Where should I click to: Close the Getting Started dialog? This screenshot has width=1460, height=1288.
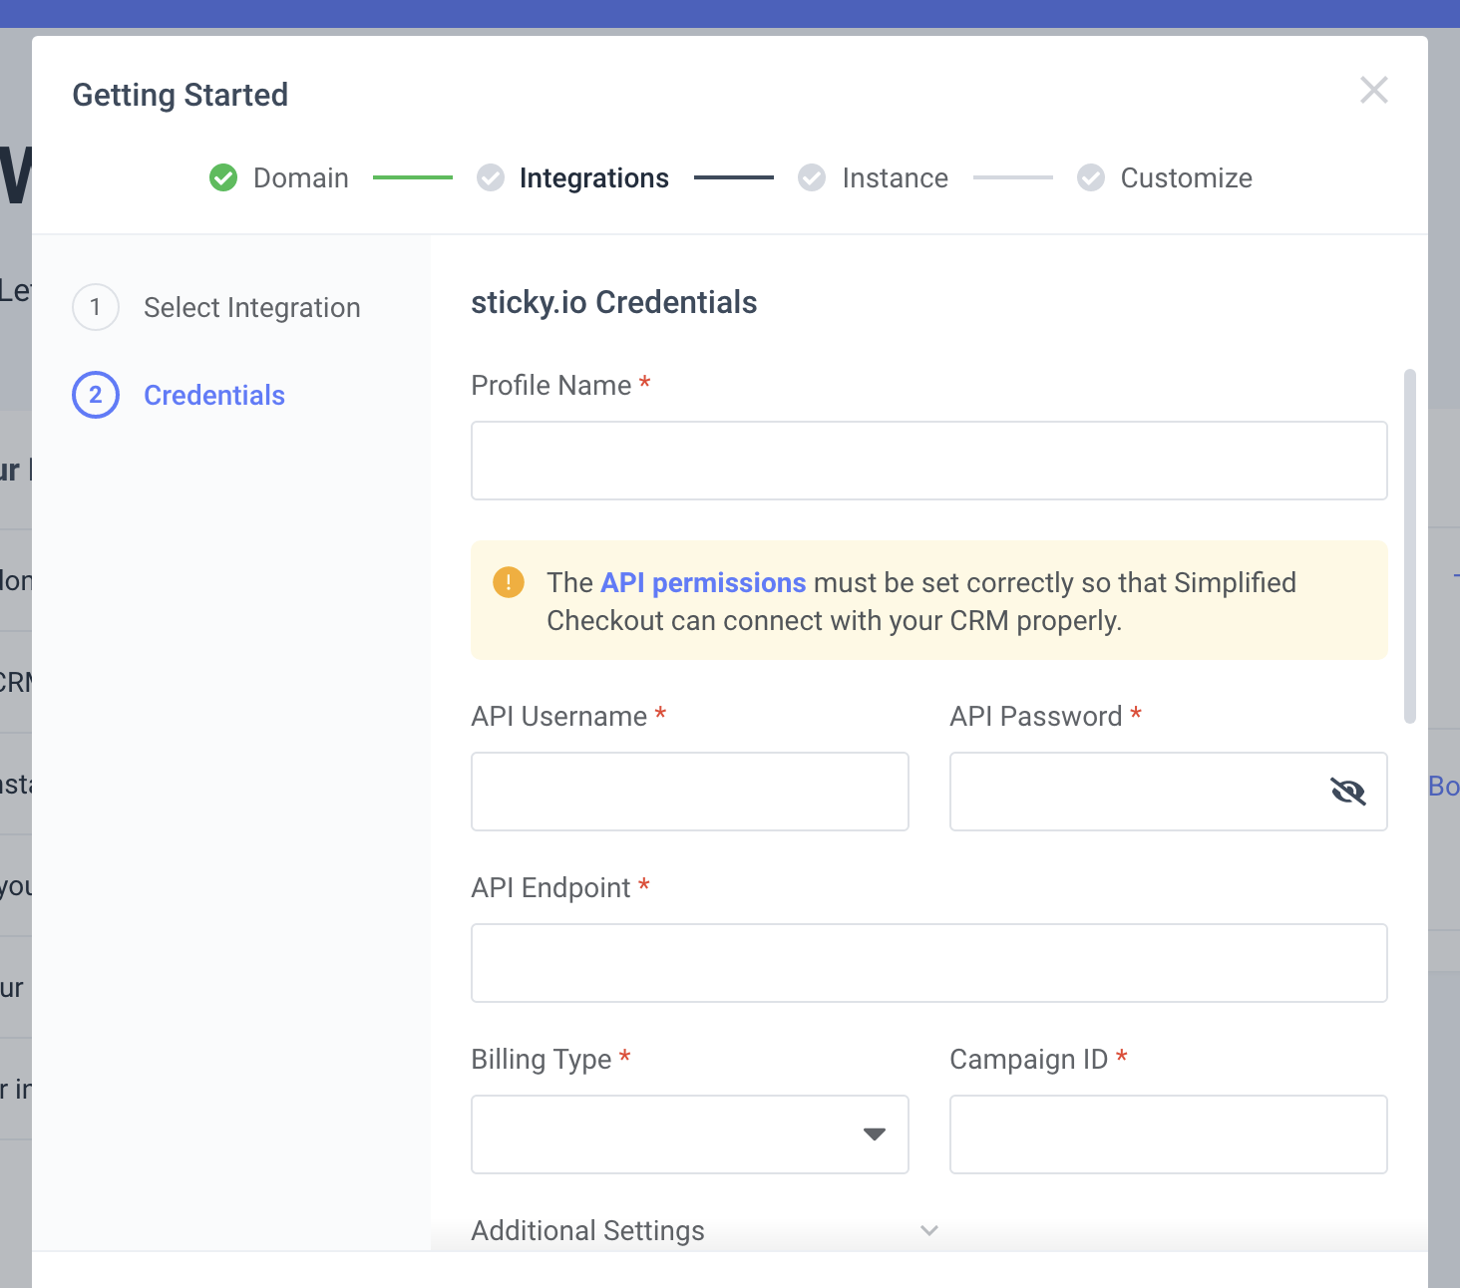pos(1374,90)
